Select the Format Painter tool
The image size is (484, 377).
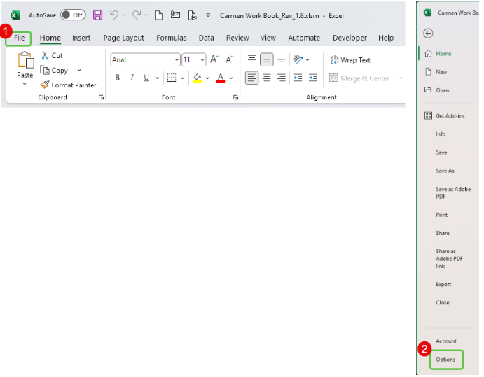pos(68,85)
